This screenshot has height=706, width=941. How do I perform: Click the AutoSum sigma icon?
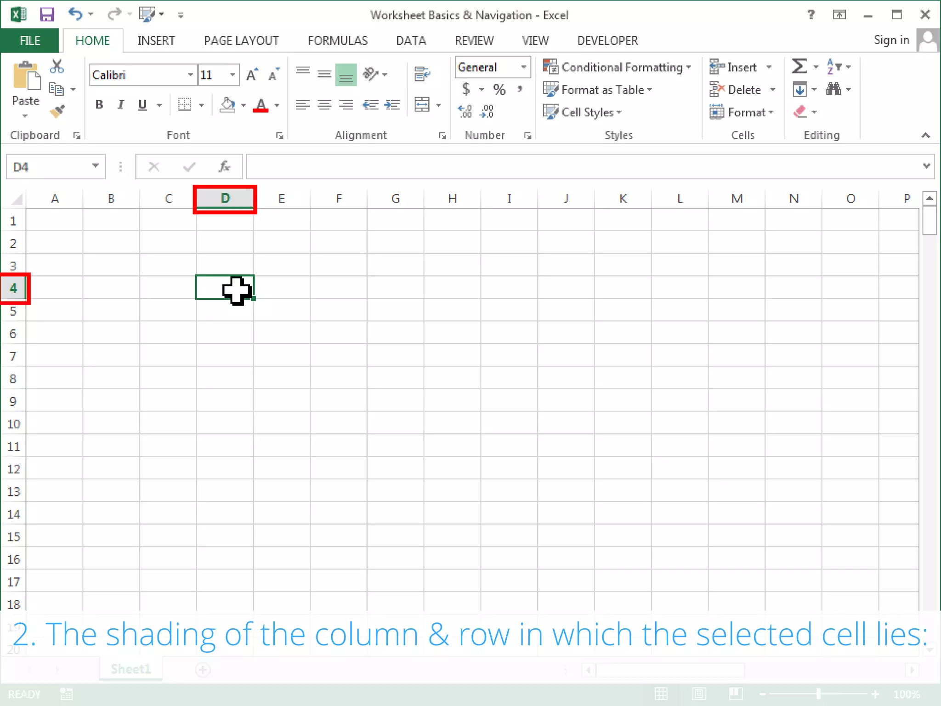click(x=799, y=66)
